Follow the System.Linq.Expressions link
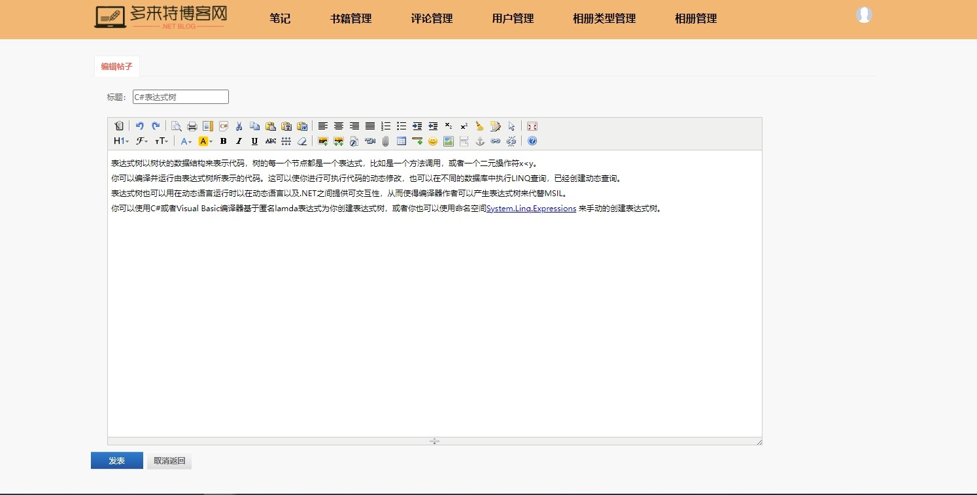The height and width of the screenshot is (495, 977). click(x=531, y=209)
